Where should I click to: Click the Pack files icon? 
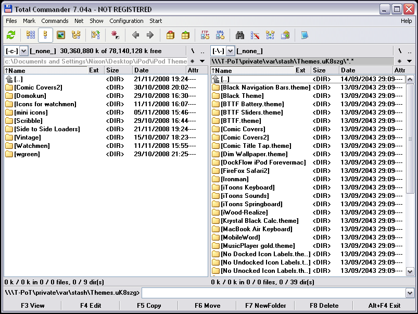(169, 35)
